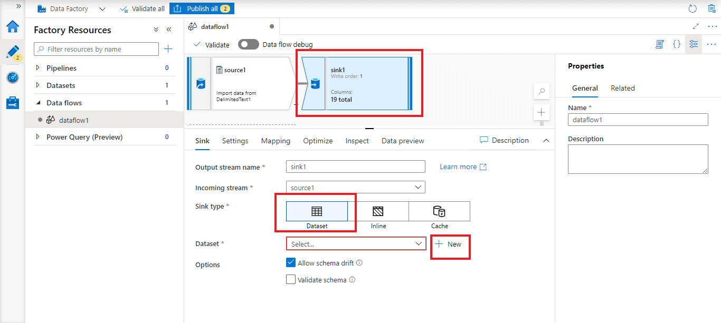Open the Dataset select dropdown
This screenshot has height=323, width=721.
tap(356, 244)
